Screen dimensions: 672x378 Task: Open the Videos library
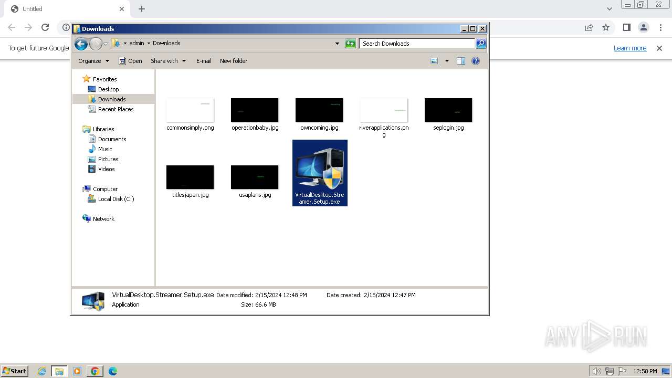coord(106,169)
